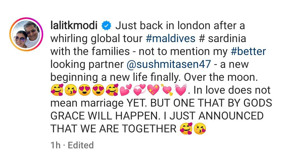Image resolution: width=303 pixels, height=159 pixels.
Task: Click the 1h timestamp
Action: click(56, 145)
